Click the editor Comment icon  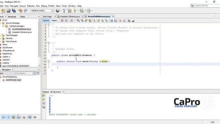click(129, 21)
